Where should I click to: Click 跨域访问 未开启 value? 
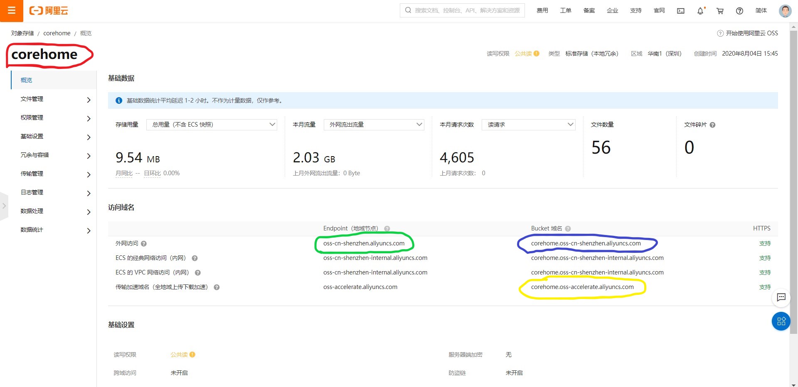pos(179,373)
